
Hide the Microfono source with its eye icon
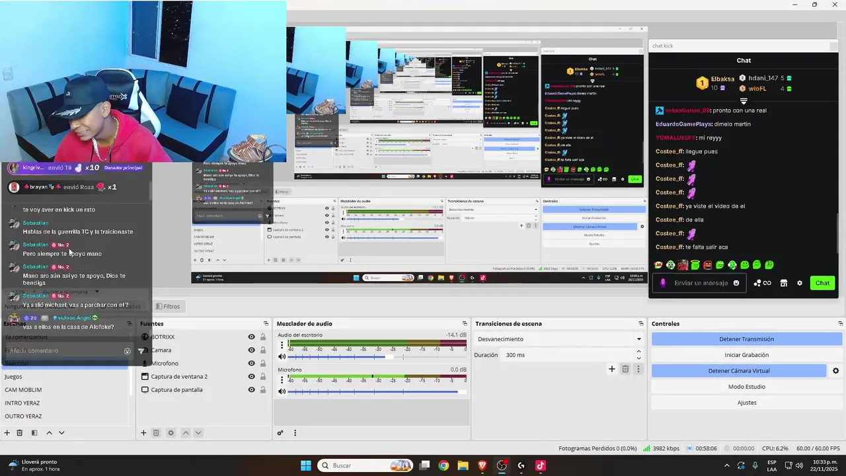251,364
